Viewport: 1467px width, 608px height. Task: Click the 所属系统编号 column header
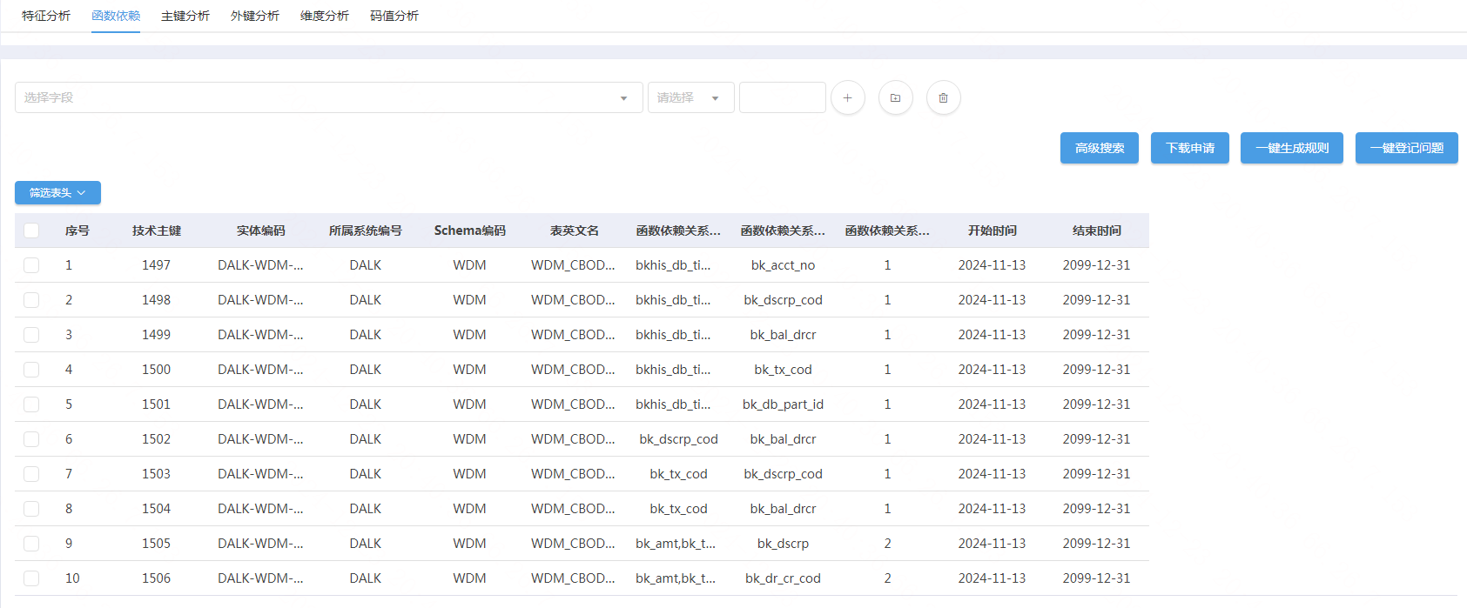(x=366, y=231)
